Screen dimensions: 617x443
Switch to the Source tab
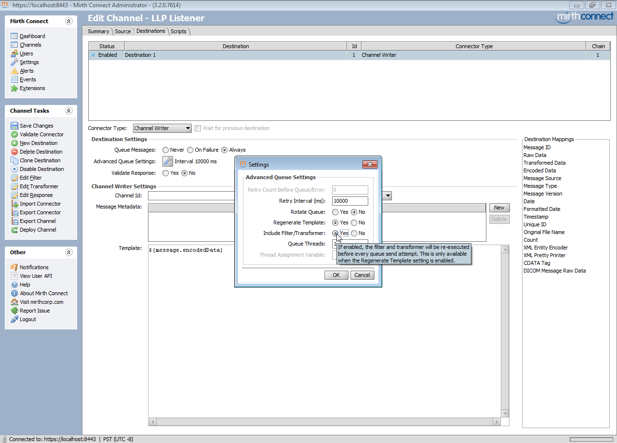click(x=123, y=31)
